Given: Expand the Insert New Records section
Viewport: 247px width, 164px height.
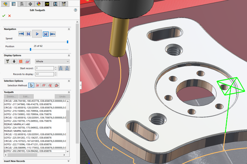Looking at the screenshot, I should tap(69, 161).
